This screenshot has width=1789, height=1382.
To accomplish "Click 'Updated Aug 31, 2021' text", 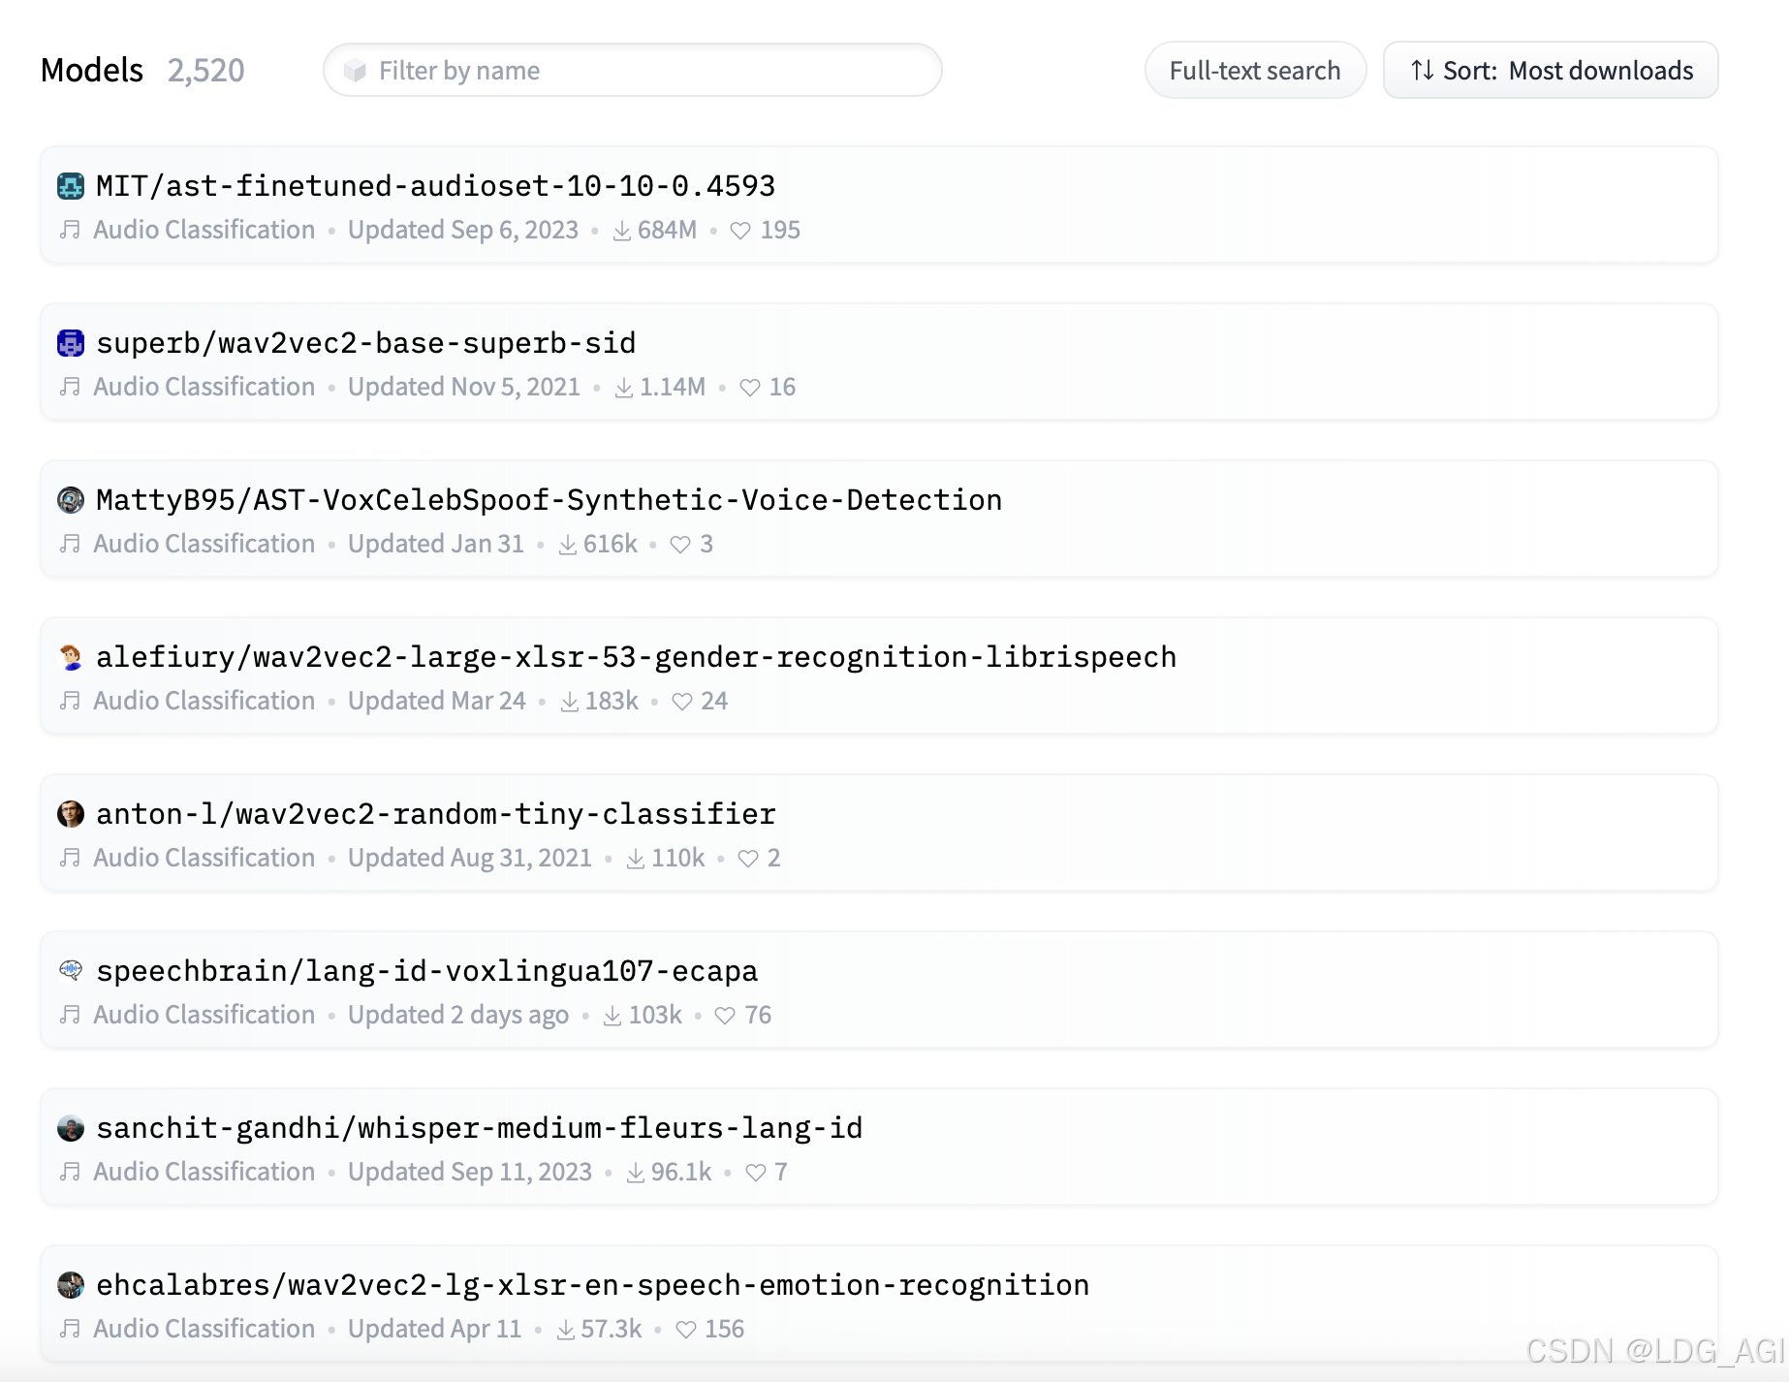I will (x=470, y=858).
